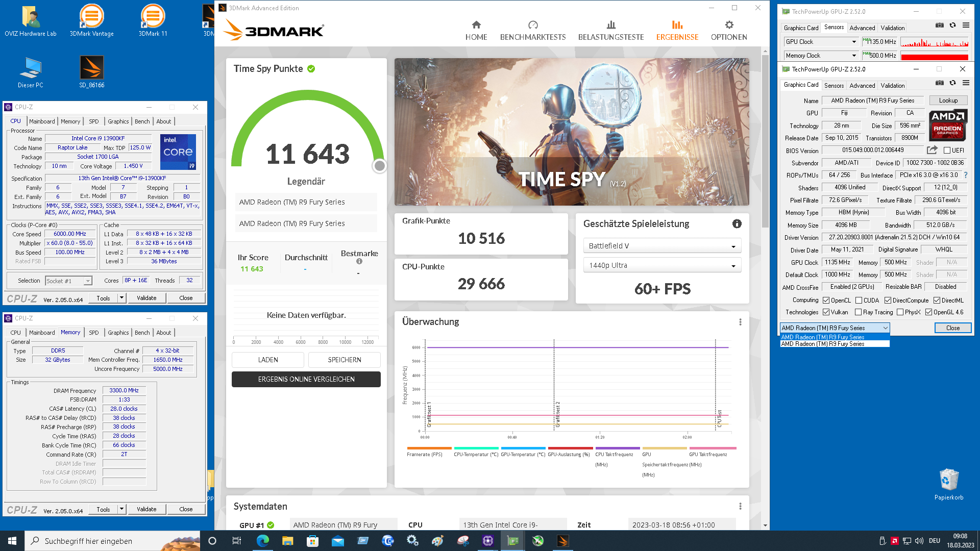The image size is (980, 551).
Task: Click the Time Spy preview image
Action: point(572,132)
